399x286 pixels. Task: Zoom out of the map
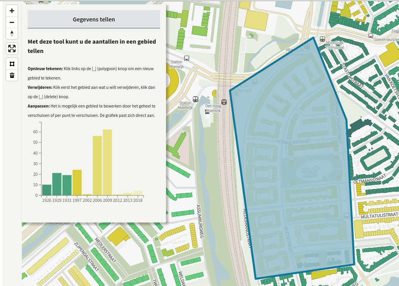[12, 23]
